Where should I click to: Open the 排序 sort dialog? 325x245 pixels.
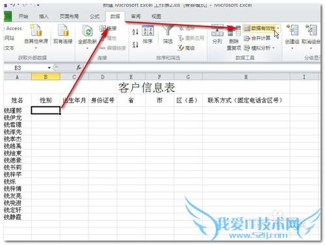click(148, 34)
